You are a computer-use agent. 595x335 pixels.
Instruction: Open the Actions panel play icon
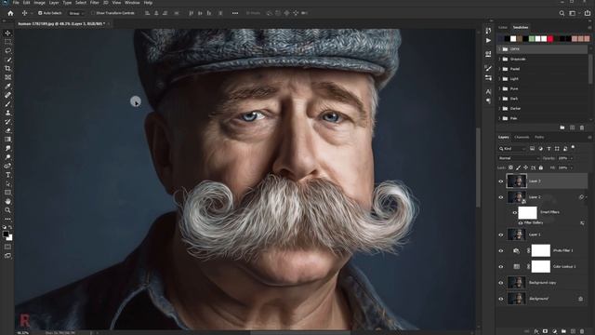pos(488,40)
